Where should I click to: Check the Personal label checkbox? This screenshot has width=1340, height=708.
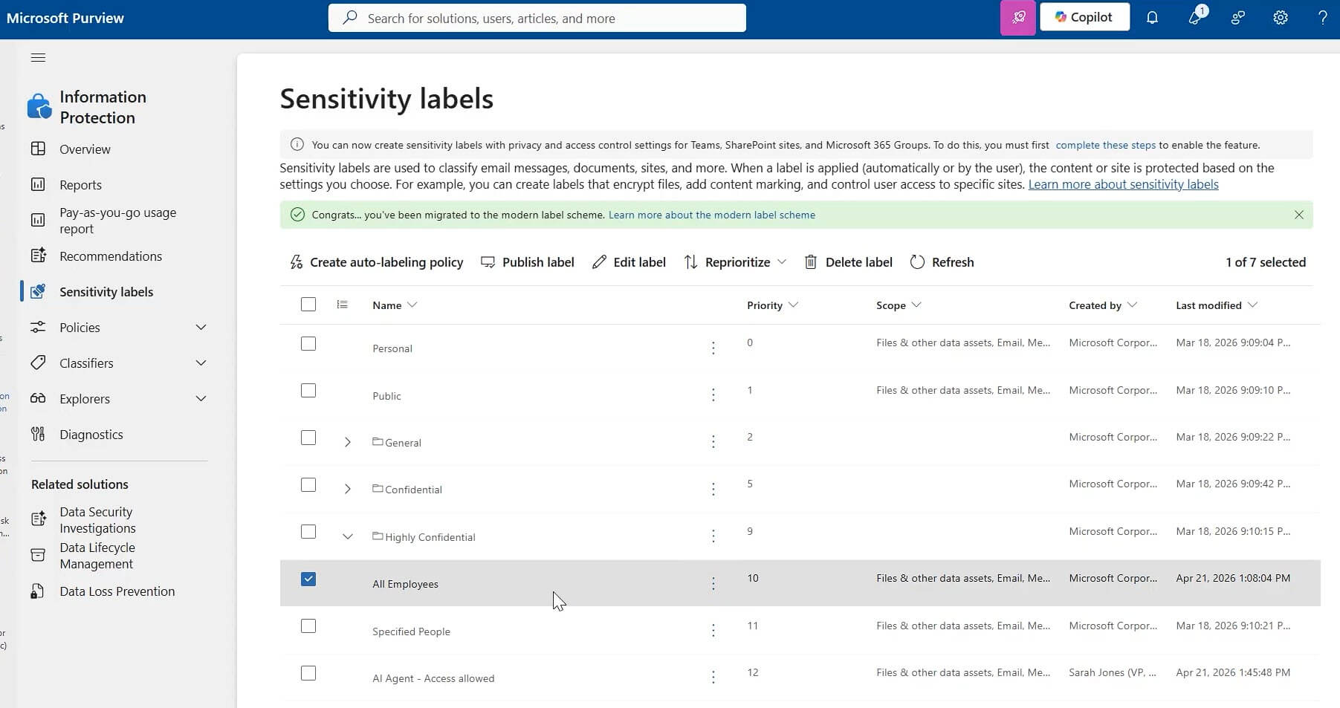click(308, 344)
